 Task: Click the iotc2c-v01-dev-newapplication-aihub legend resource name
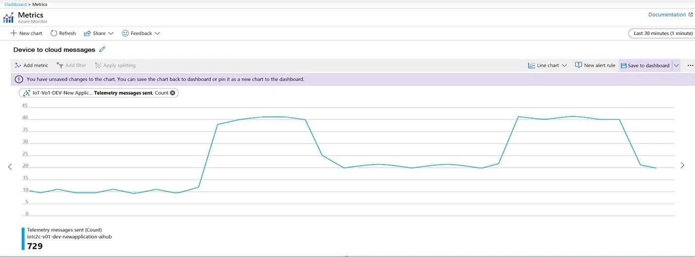point(69,237)
